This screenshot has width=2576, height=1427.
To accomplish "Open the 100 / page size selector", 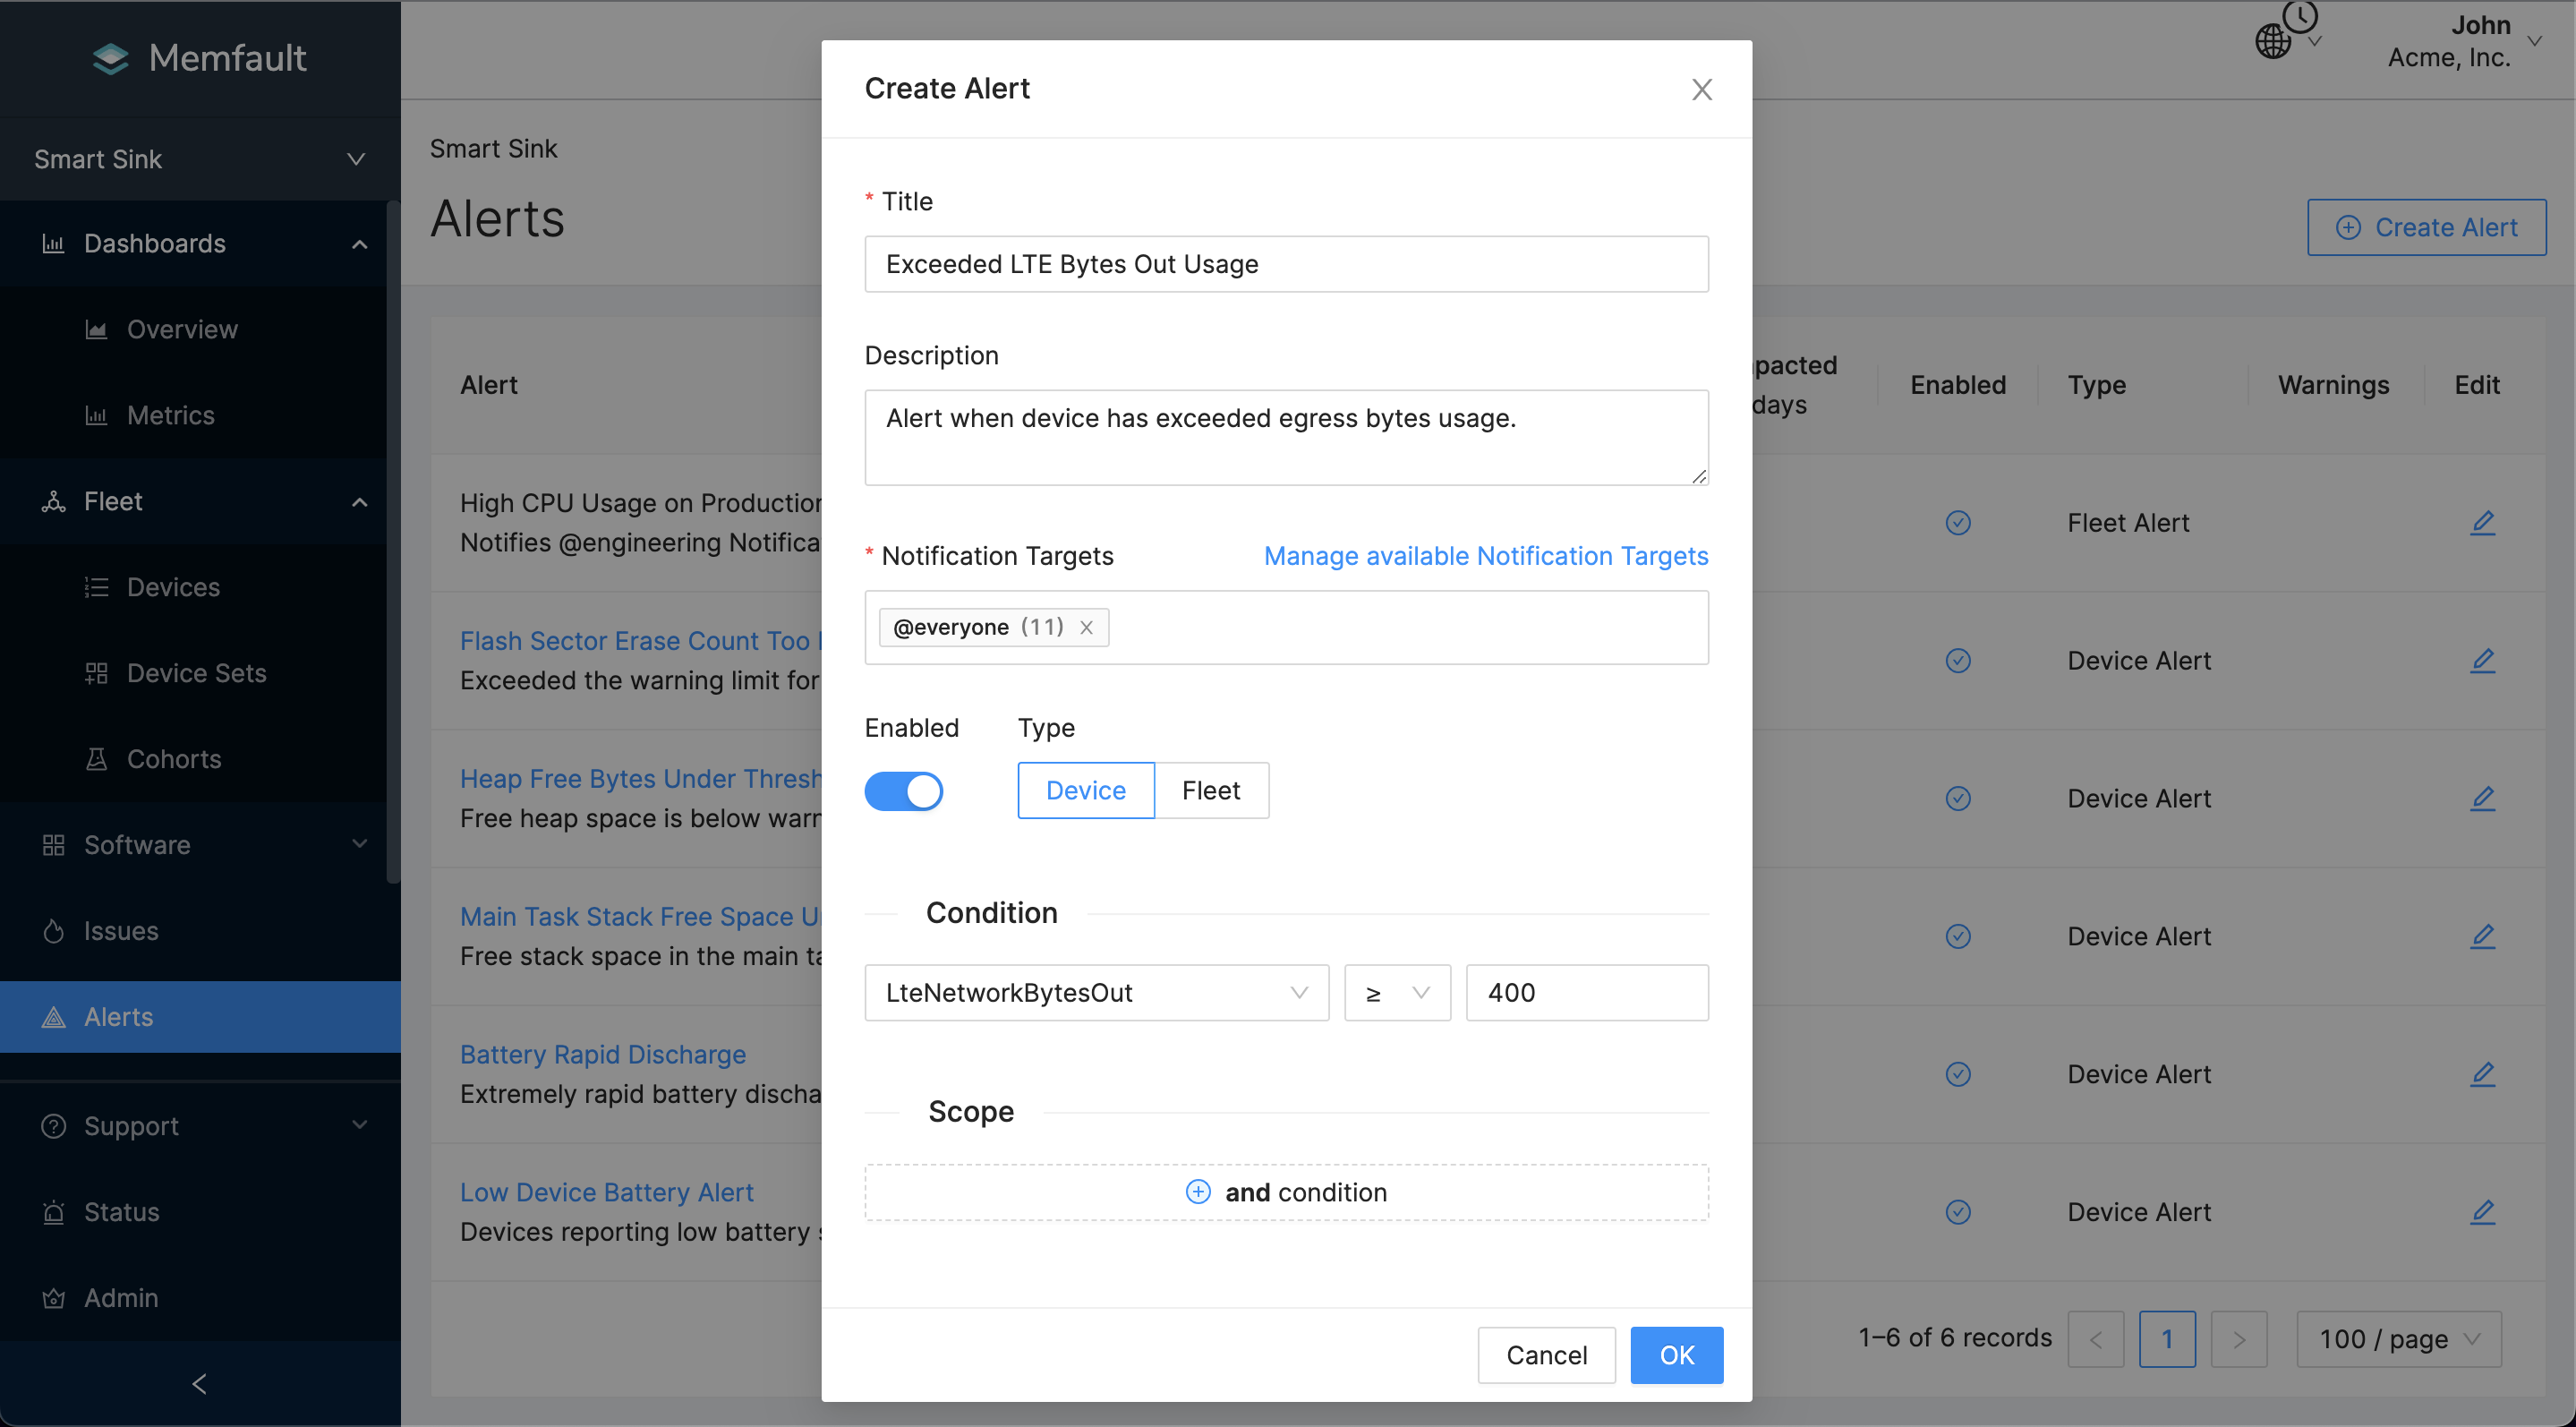I will point(2398,1339).
